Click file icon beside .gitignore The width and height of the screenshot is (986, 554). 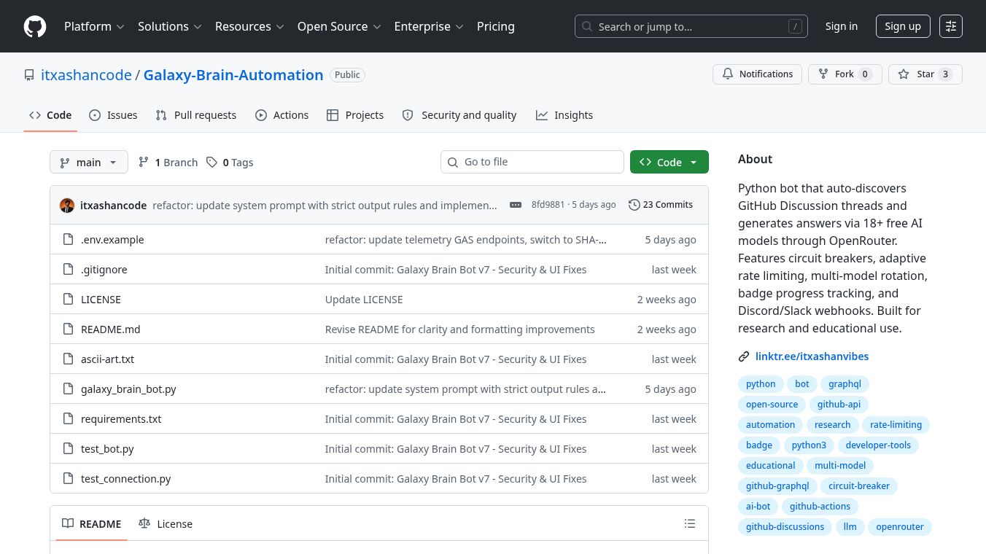68,270
